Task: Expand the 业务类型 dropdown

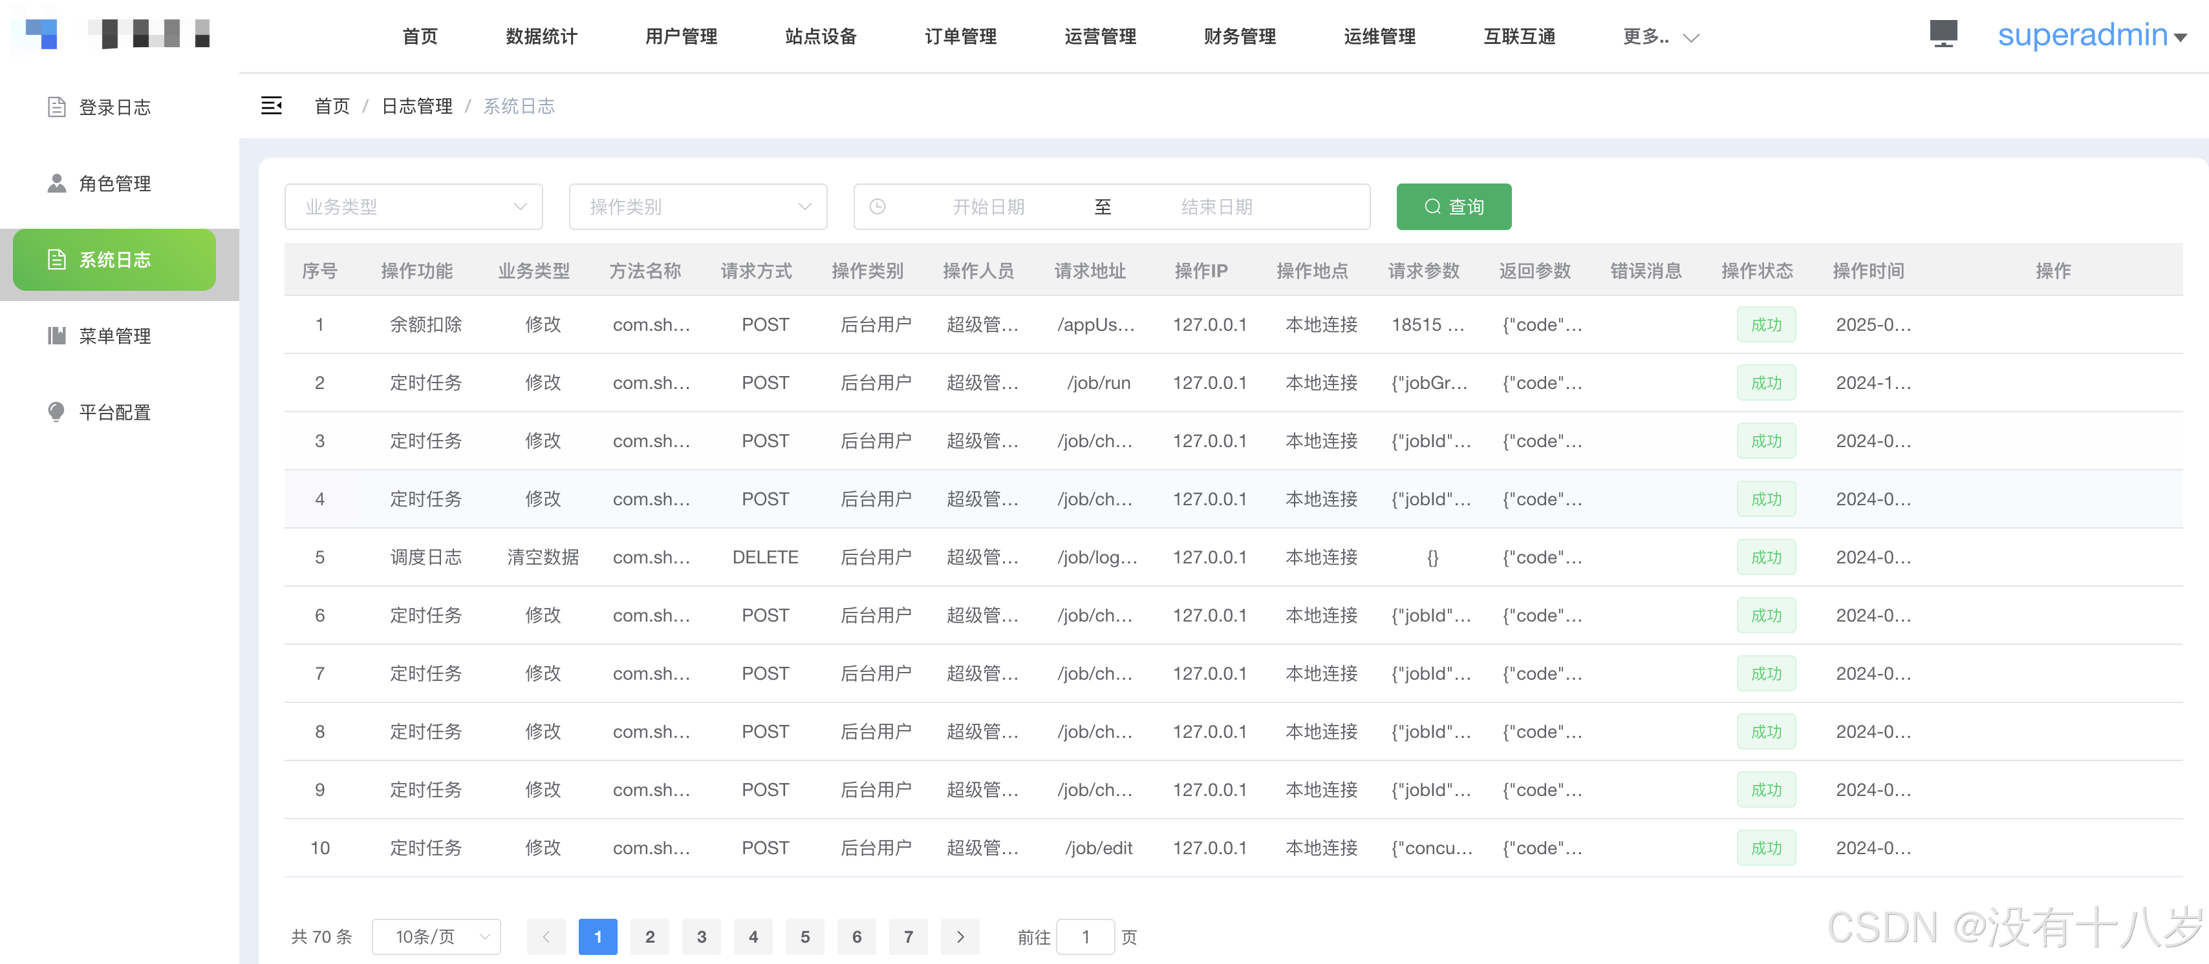Action: 413,207
